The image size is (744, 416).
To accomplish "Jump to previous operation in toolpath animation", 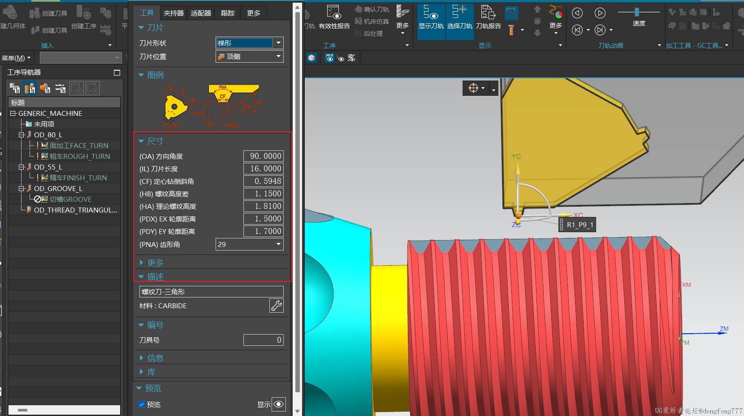I will click(x=577, y=30).
